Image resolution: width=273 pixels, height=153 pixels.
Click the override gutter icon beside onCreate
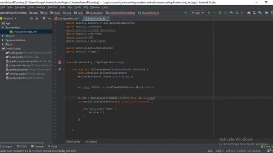click(60, 69)
